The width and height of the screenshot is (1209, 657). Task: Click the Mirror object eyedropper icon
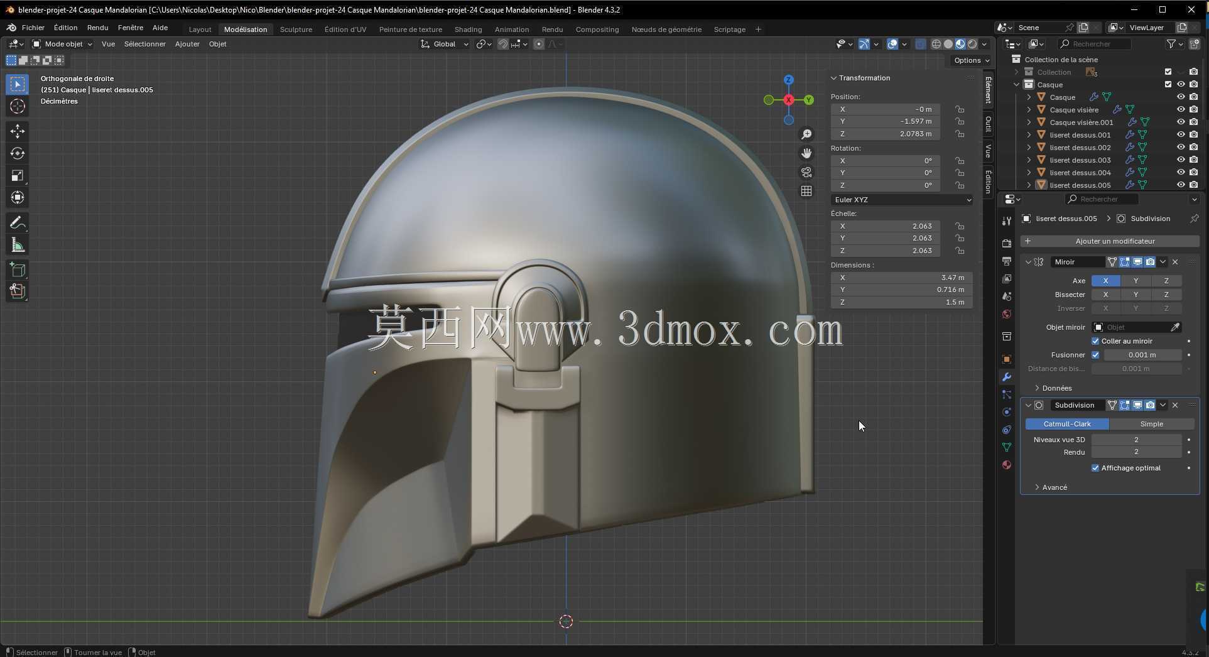click(x=1175, y=327)
